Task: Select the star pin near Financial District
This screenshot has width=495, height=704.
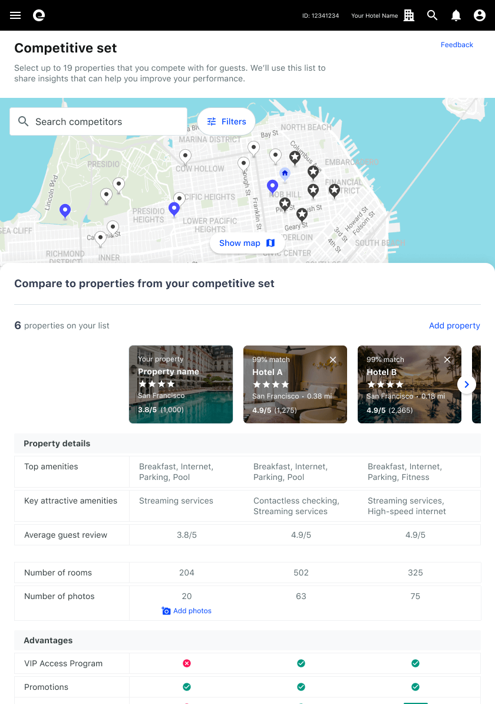Action: (334, 190)
